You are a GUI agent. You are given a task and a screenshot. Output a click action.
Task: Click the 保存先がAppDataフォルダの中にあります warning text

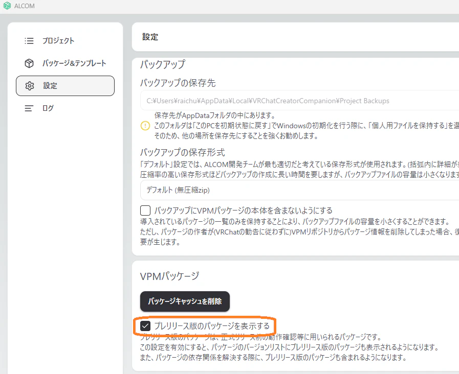click(215, 115)
